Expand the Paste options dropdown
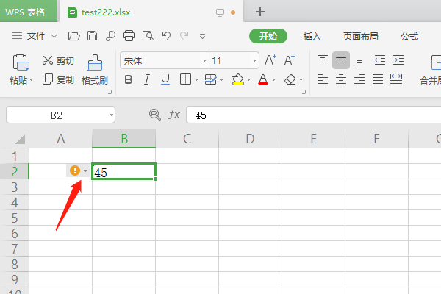 pos(31,80)
